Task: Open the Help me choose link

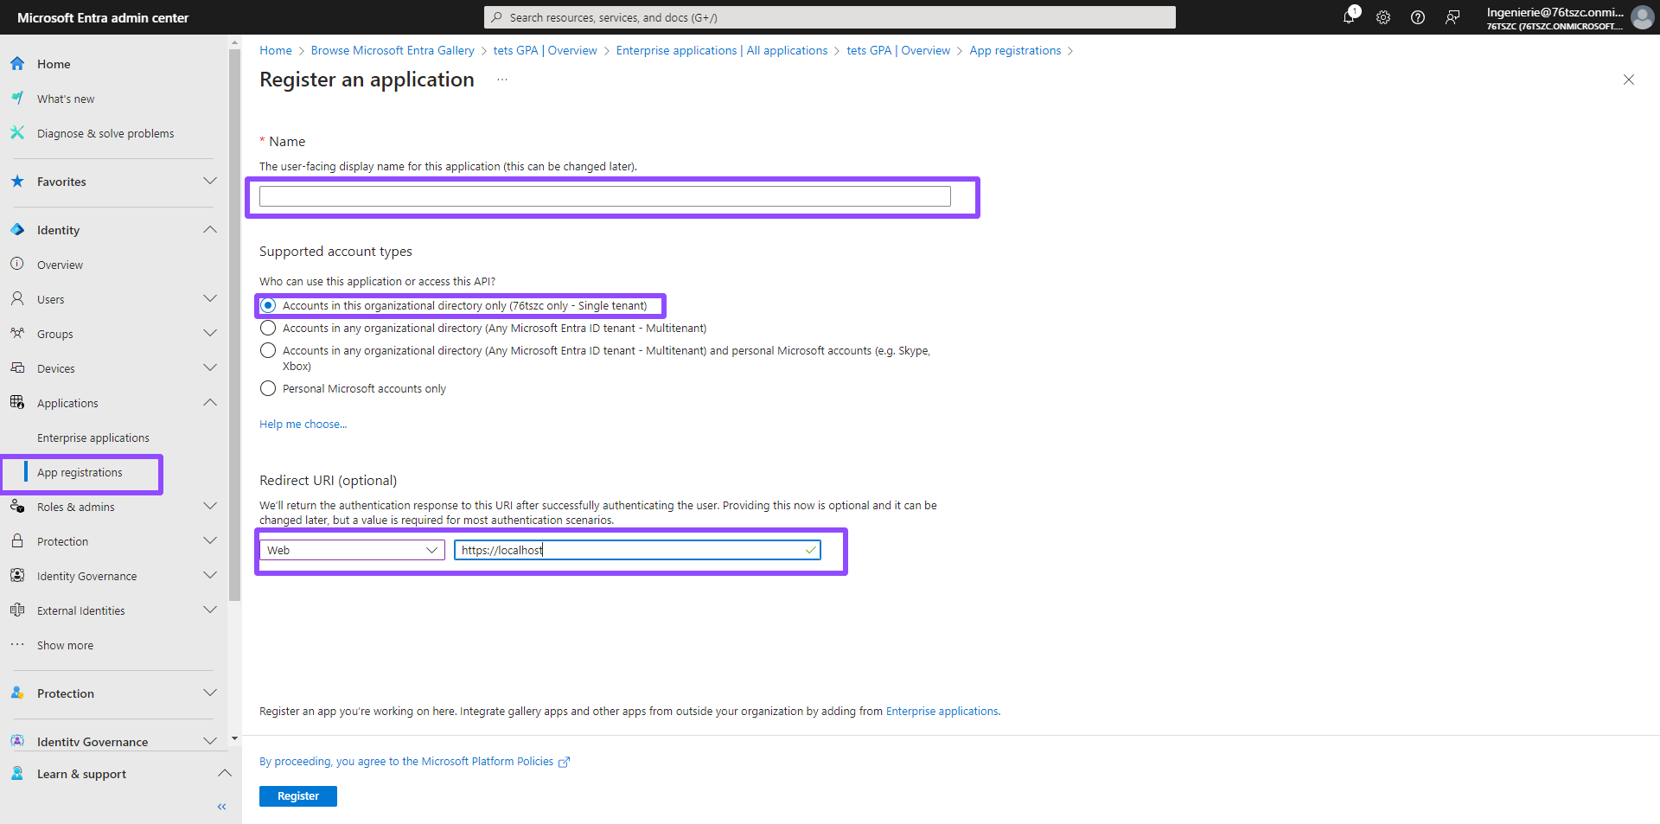Action: coord(303,424)
